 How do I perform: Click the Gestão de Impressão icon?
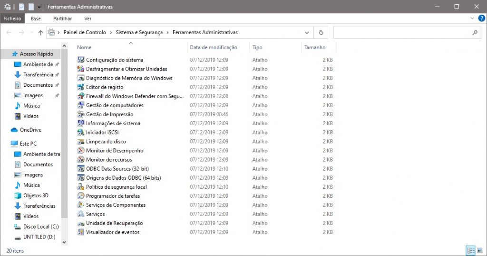click(81, 114)
